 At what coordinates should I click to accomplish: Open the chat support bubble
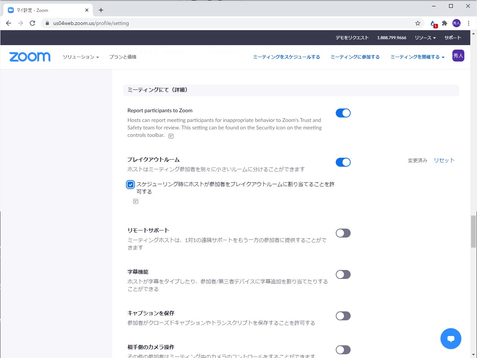click(451, 339)
